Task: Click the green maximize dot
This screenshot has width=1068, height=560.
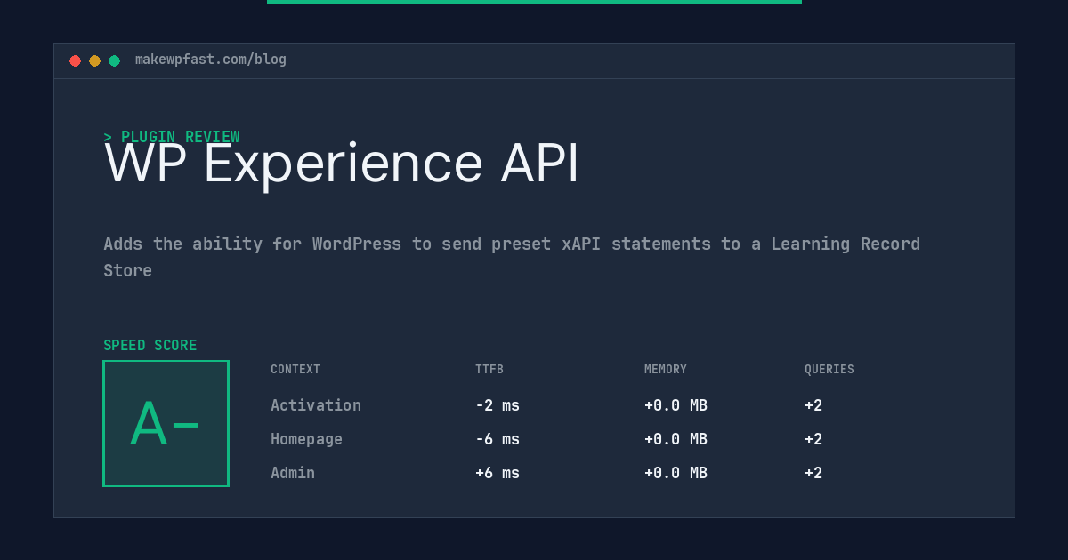Action: coord(114,60)
